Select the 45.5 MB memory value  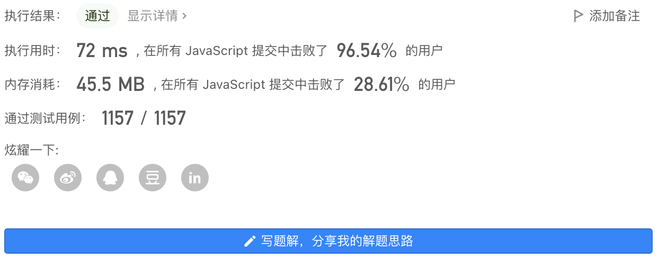(111, 84)
